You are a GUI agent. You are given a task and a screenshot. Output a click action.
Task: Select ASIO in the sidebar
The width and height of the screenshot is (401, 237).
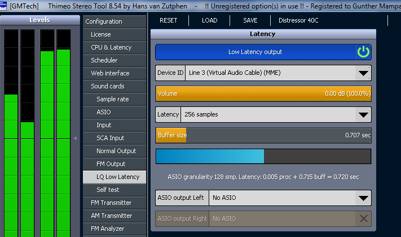[x=114, y=112]
